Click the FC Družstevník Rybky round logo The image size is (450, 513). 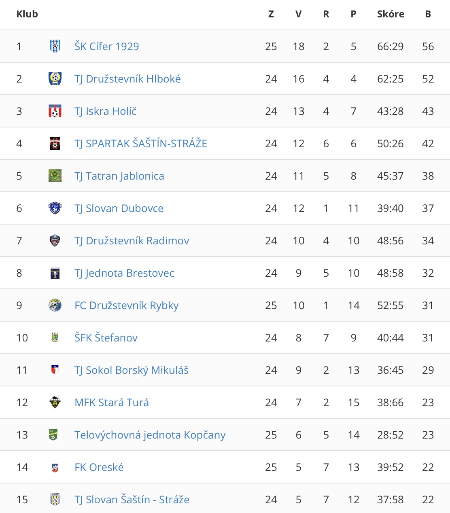[x=55, y=305]
